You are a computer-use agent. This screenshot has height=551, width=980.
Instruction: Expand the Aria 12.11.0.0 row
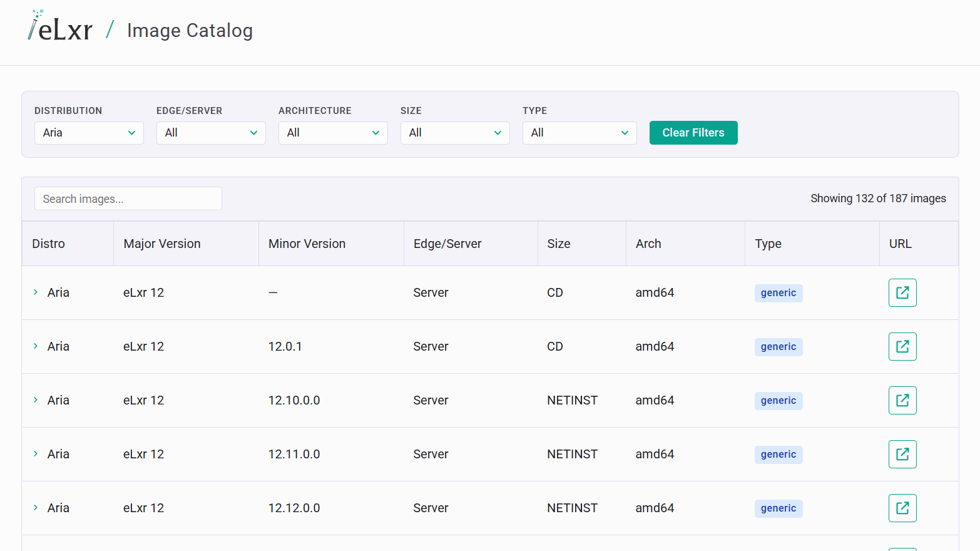tap(36, 454)
